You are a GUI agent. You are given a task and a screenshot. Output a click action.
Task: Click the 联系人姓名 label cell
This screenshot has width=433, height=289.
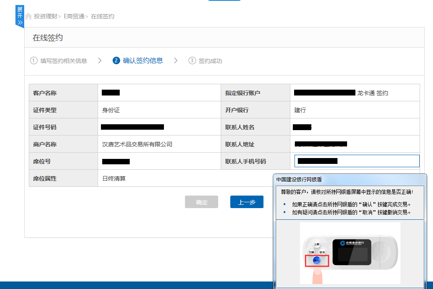[x=255, y=127]
